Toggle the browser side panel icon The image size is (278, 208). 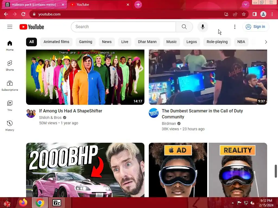[255, 14]
